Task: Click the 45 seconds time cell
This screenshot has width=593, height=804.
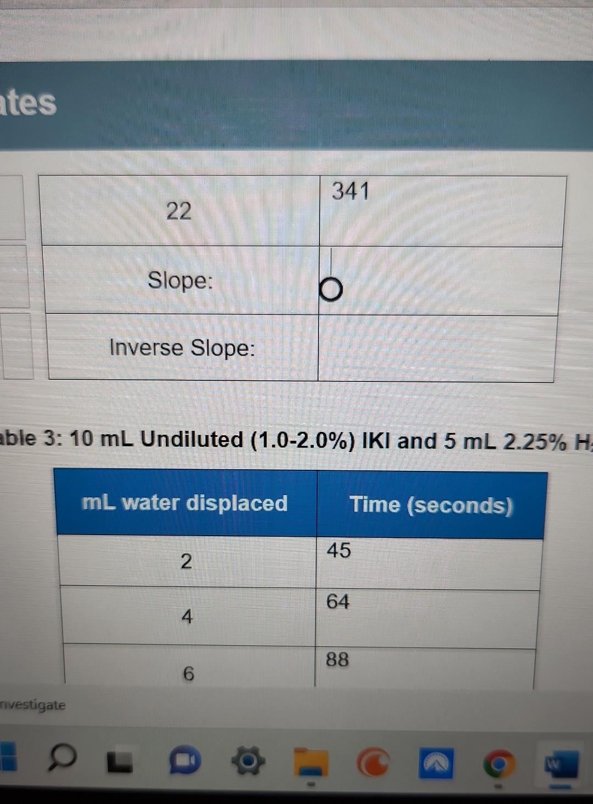Action: (428, 560)
